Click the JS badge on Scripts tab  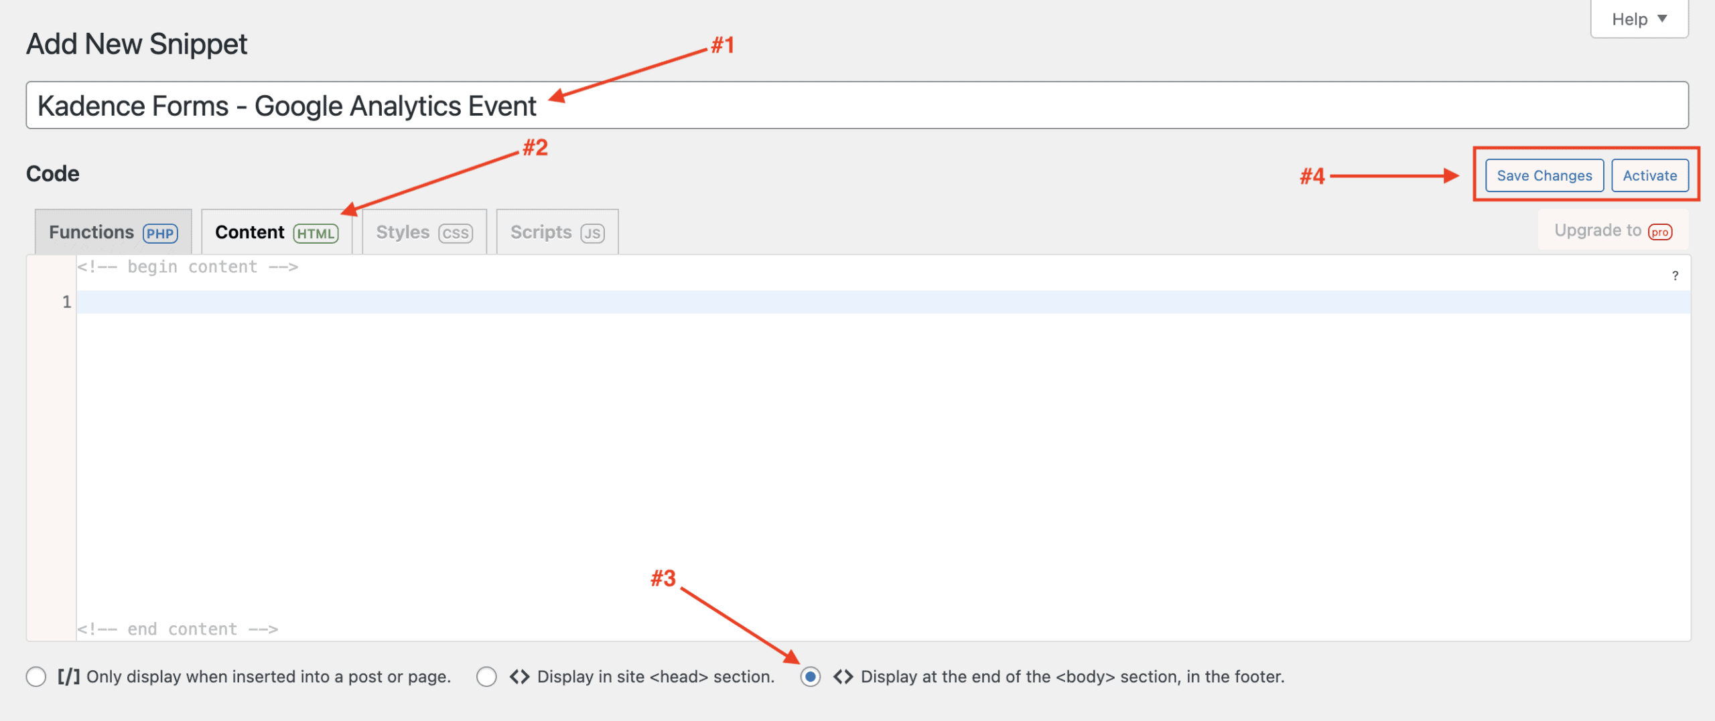(x=592, y=233)
